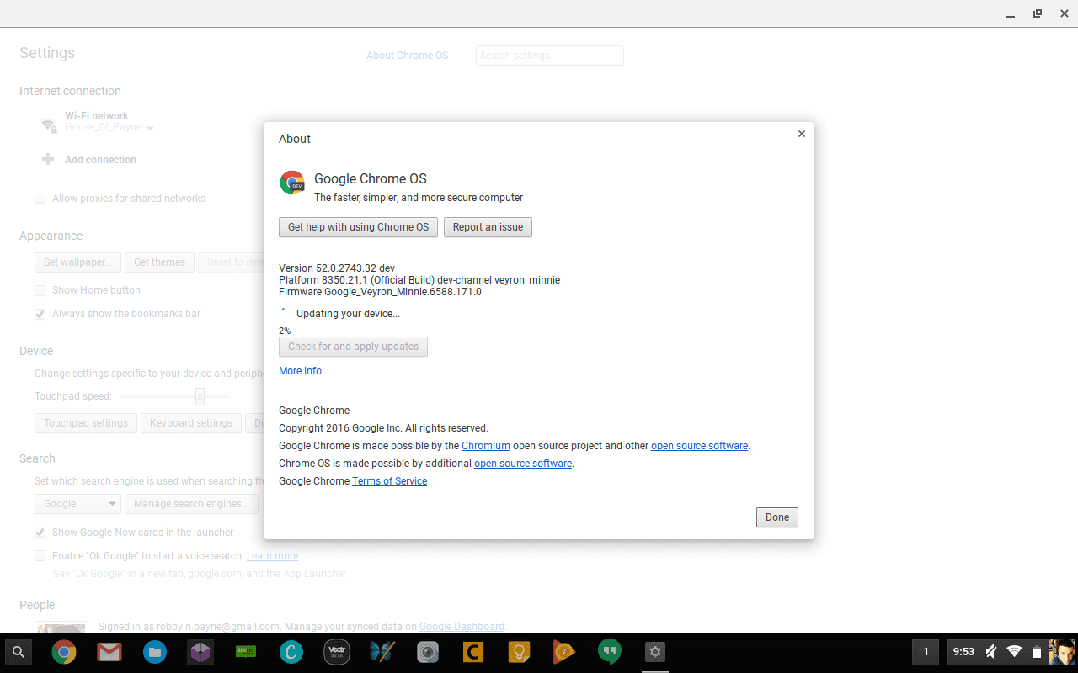
Task: Expand the House_Of_Payne Wi-Fi network dropdown
Action: pos(109,128)
